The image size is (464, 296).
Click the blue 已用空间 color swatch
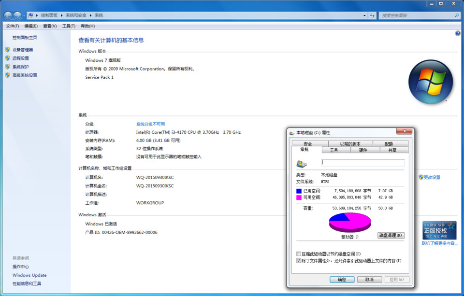(299, 191)
